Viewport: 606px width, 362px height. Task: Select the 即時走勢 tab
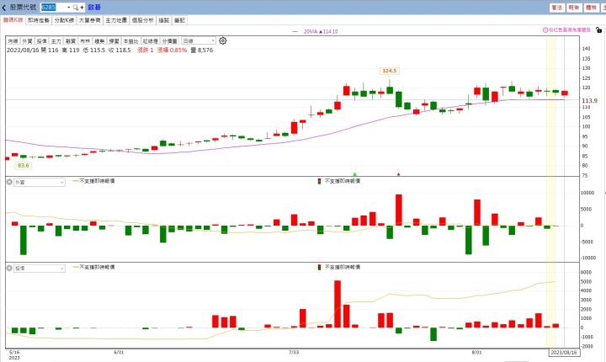pos(38,20)
